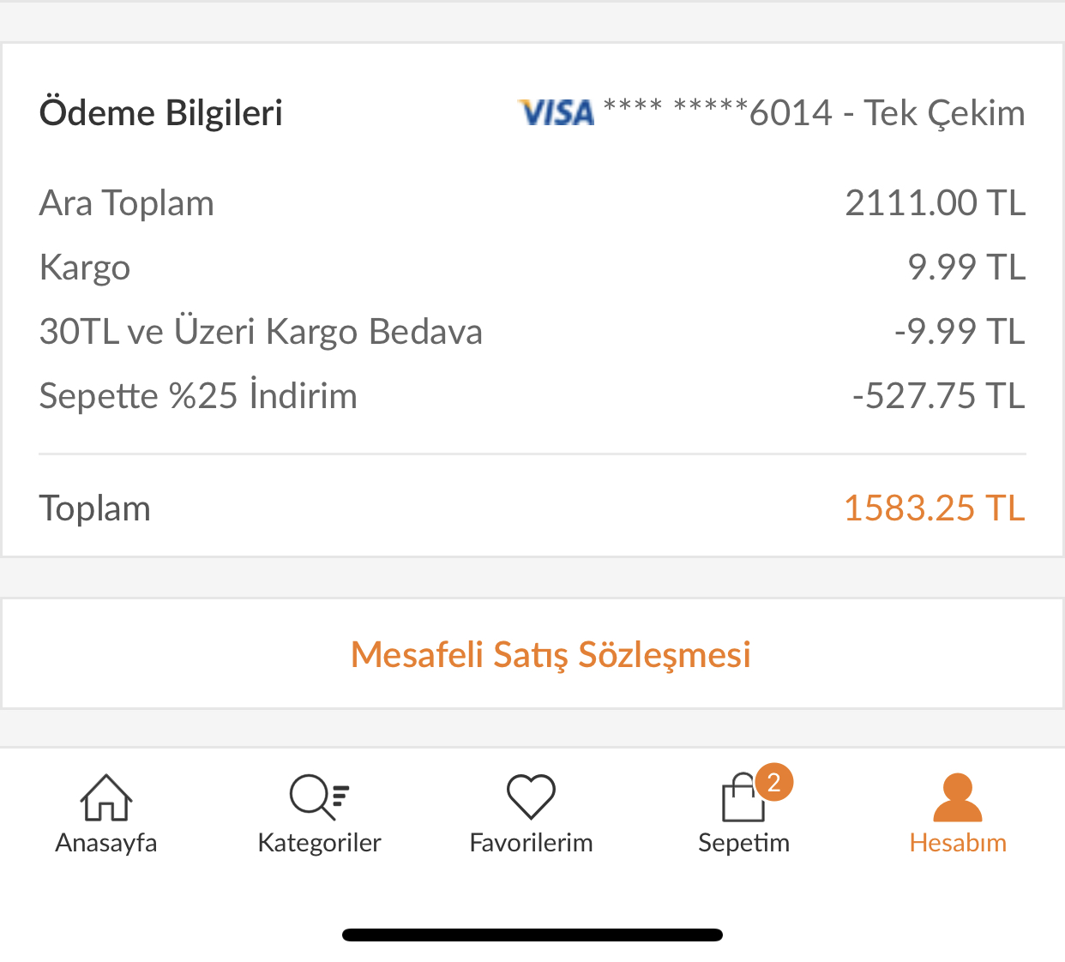Open Mesafeli Satış Sözleşmesi link
Screen dimensions: 1065x962
(x=551, y=654)
